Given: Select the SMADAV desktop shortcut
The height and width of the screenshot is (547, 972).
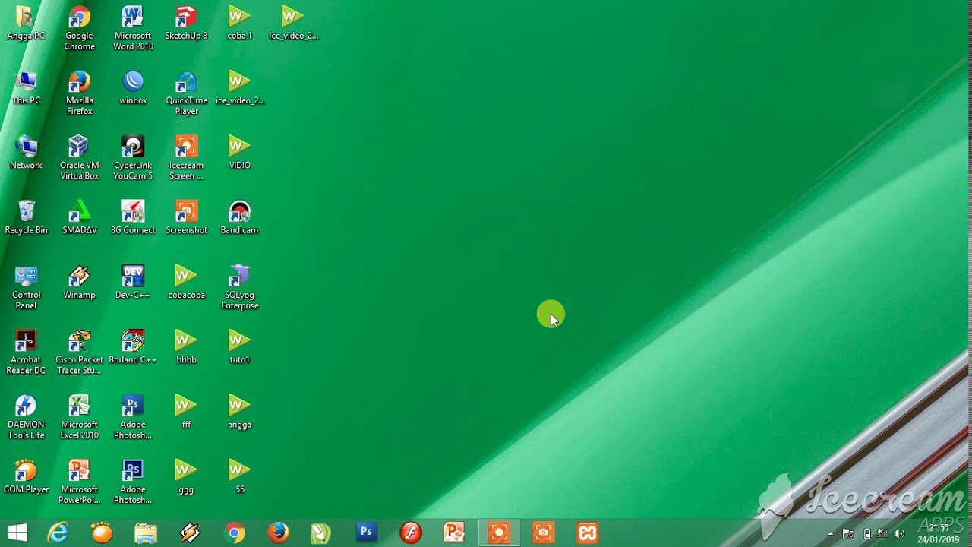Looking at the screenshot, I should click(x=79, y=217).
